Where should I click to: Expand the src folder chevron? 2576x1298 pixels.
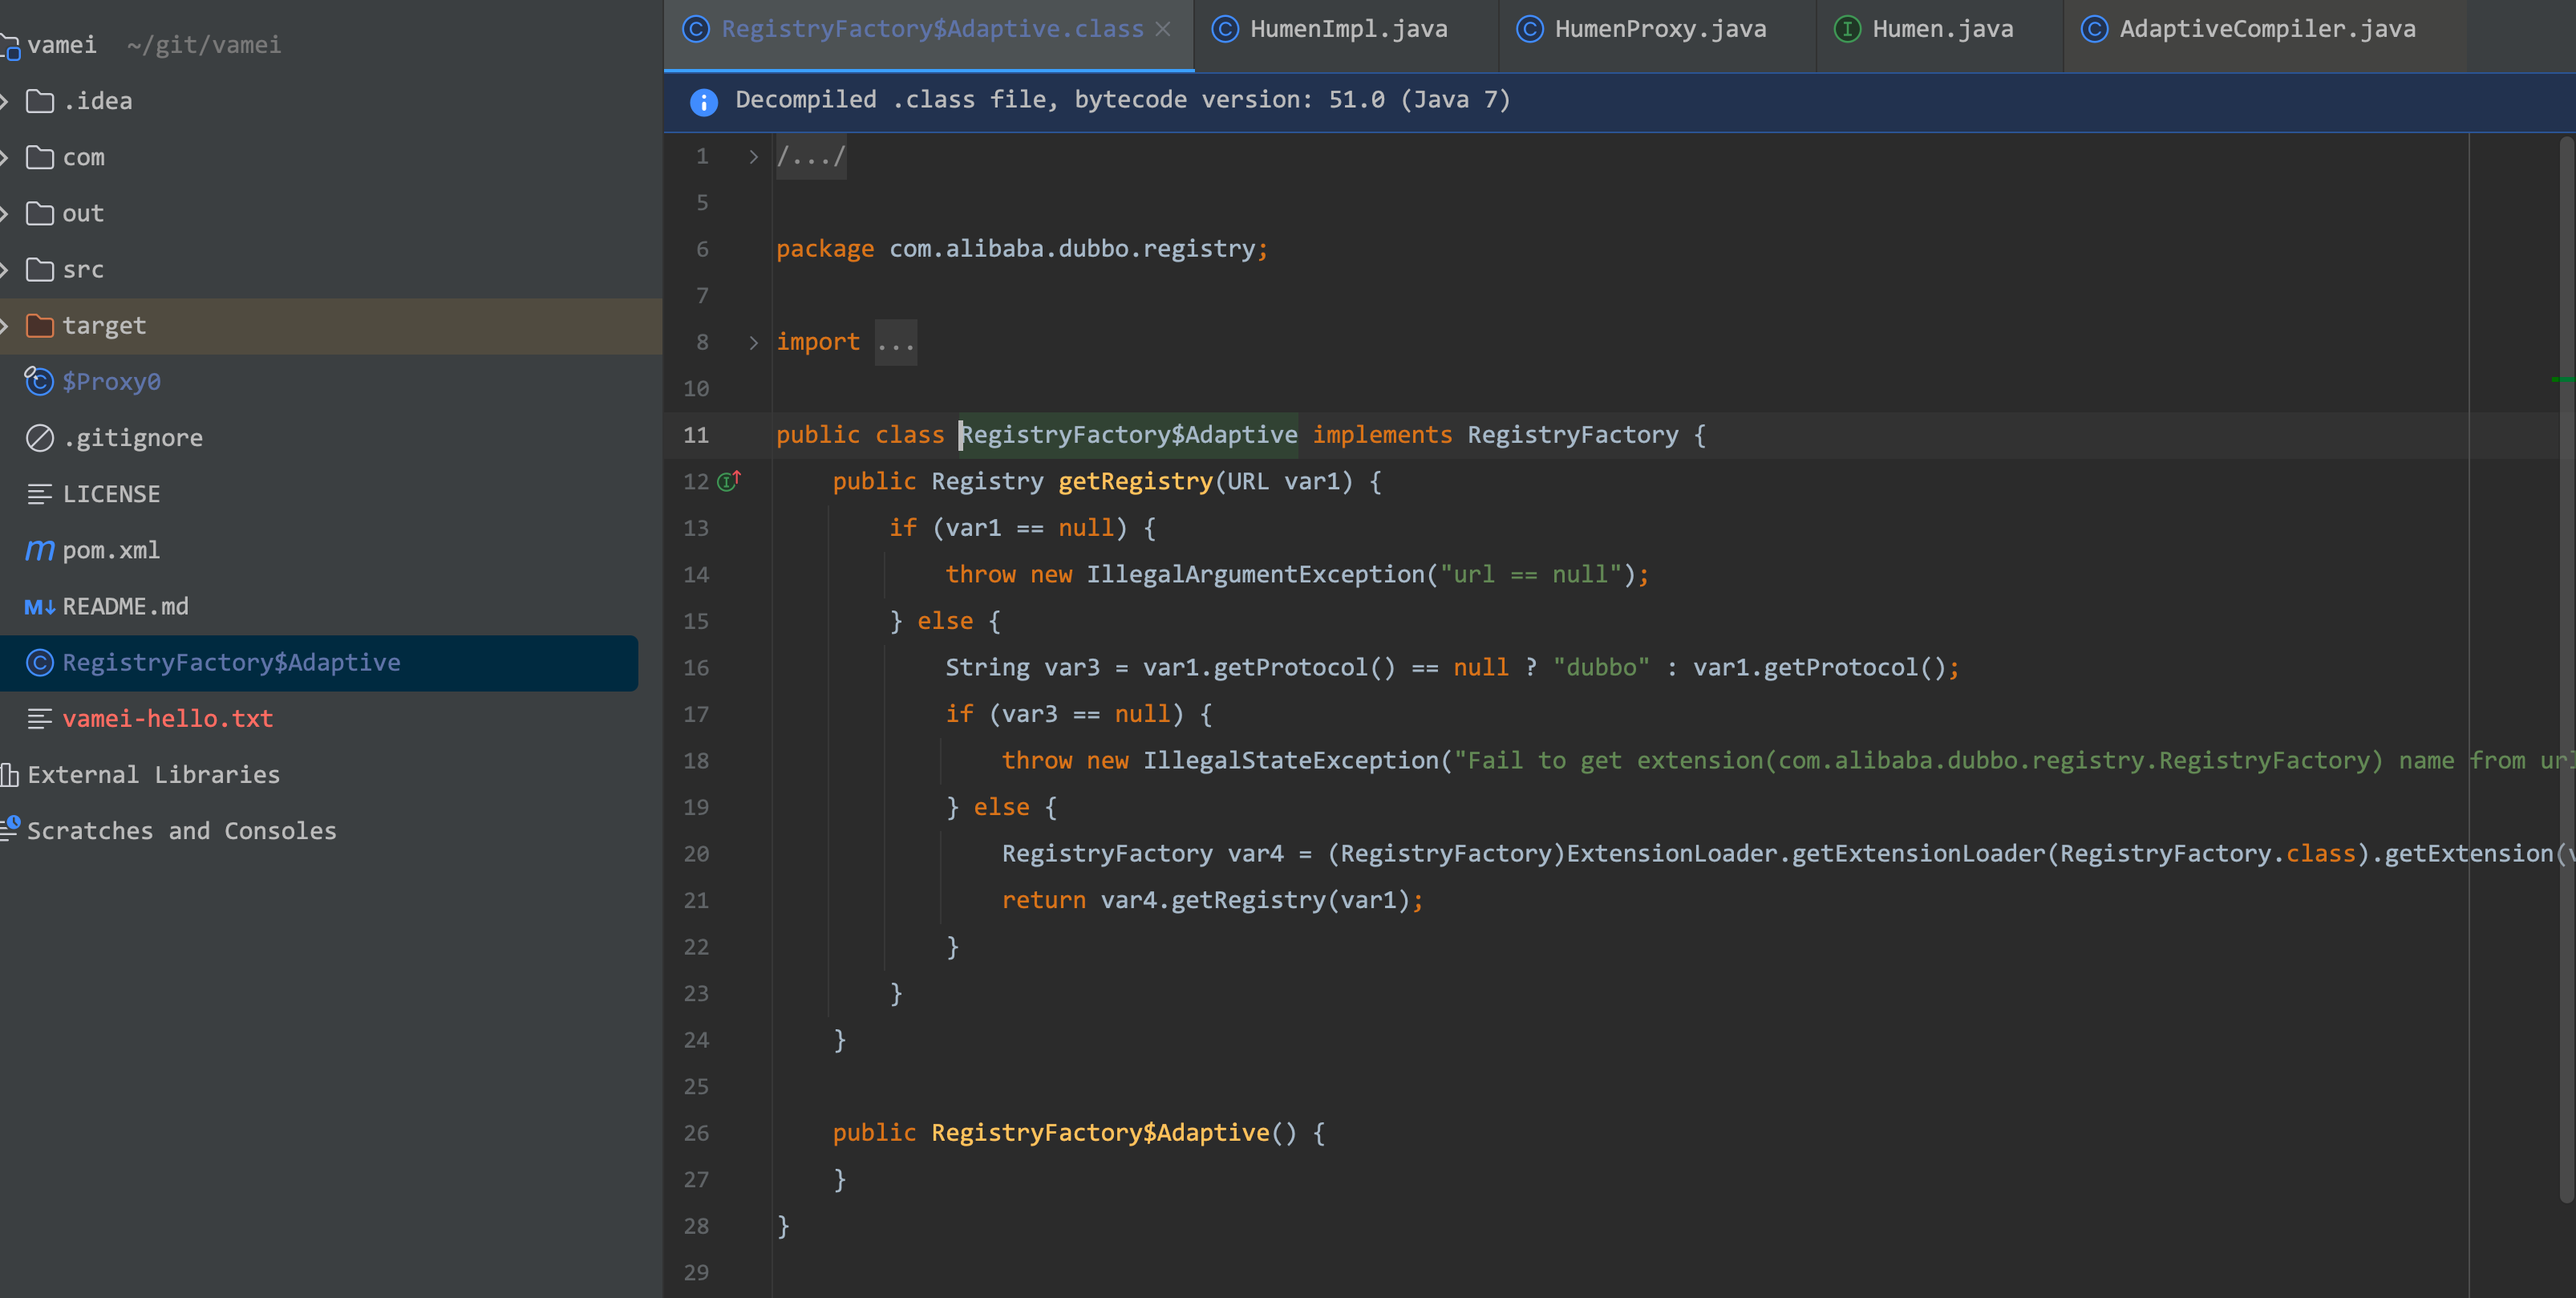click(4, 269)
